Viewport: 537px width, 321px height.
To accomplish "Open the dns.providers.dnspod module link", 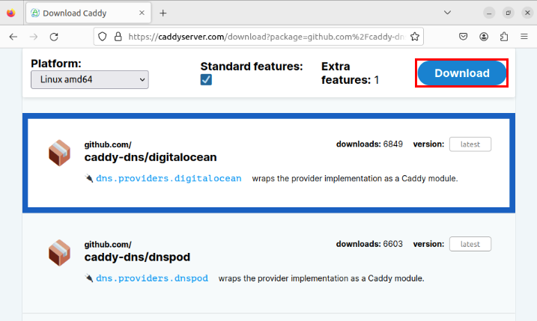I will point(152,278).
